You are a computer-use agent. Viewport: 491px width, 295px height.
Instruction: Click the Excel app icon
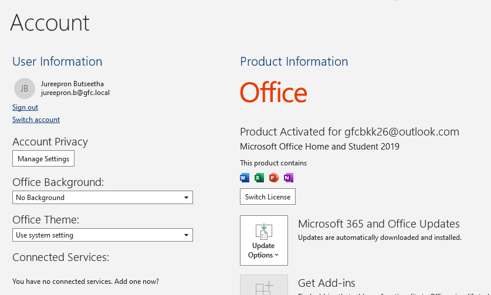[x=259, y=178]
